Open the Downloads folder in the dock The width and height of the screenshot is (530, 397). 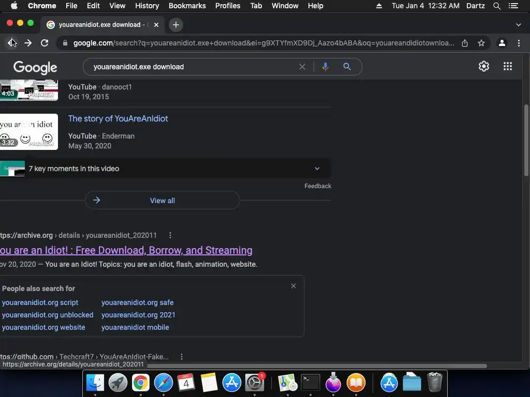[x=412, y=382]
